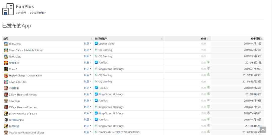Click in-app purchase icon in Townkins 2018年6月19日 row

(x=209, y=100)
